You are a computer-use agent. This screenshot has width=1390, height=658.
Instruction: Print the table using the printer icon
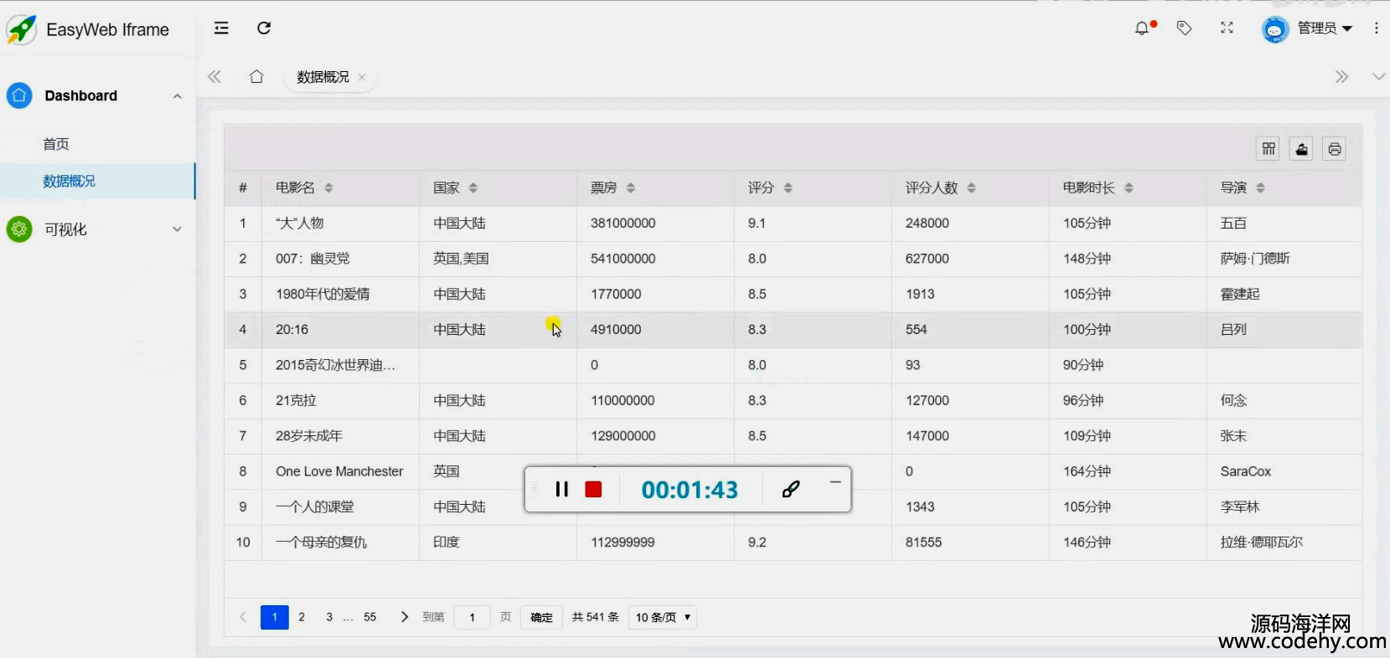[1334, 149]
